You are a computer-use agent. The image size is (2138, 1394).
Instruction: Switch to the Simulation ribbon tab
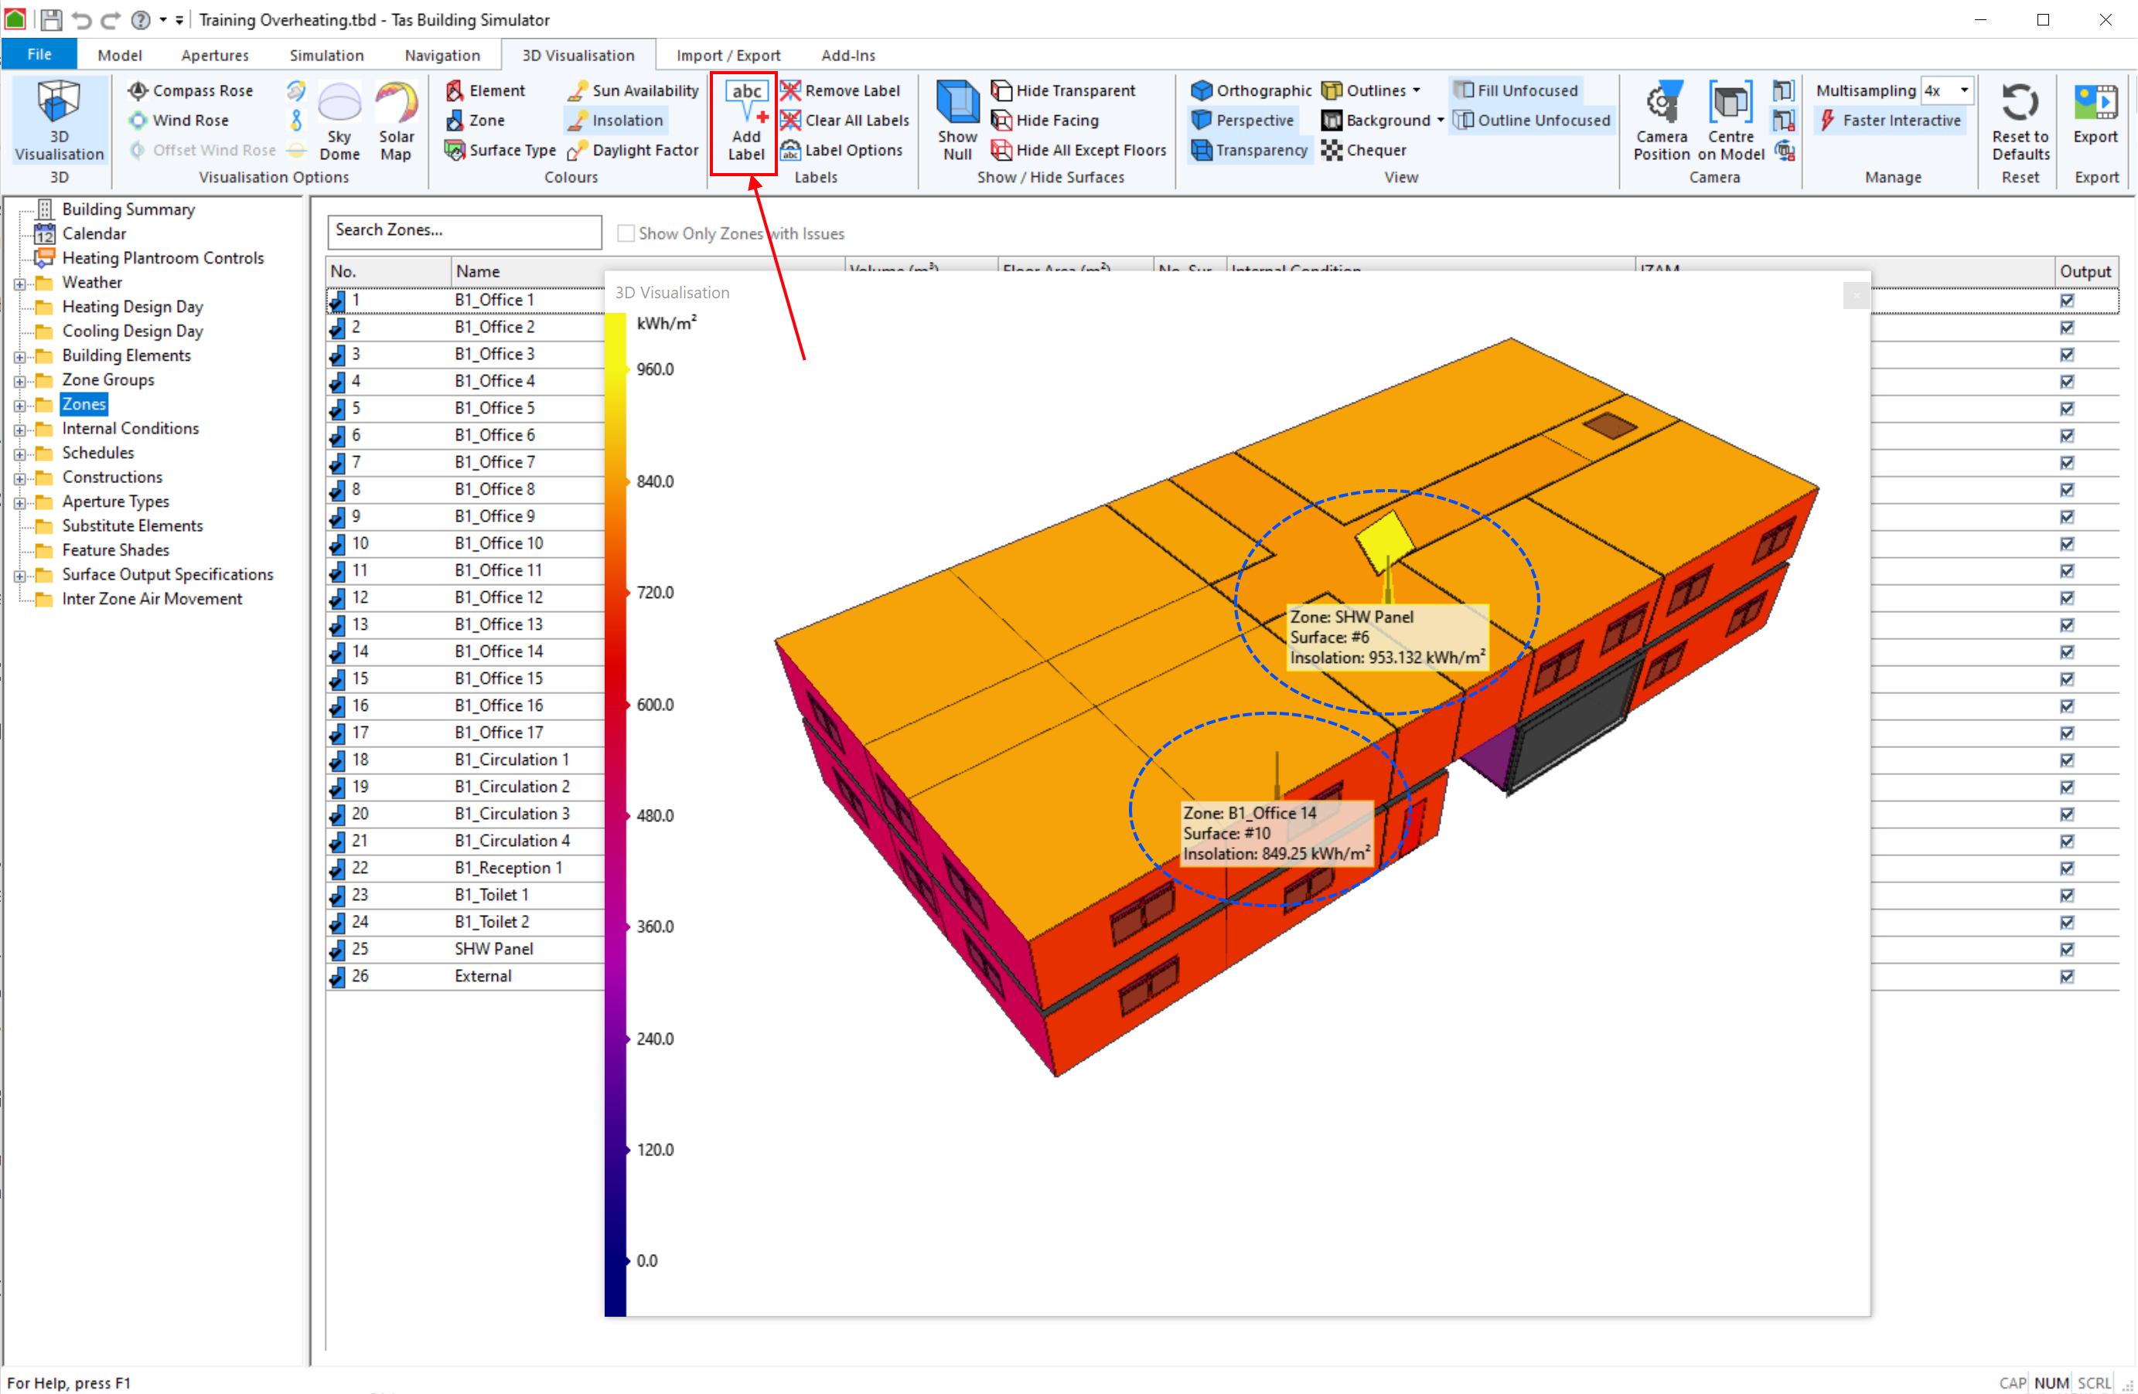point(326,55)
